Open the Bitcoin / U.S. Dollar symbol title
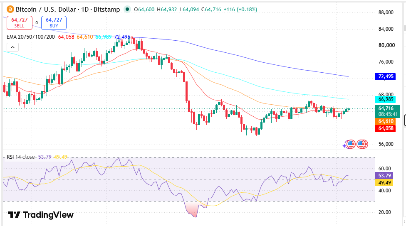The height and width of the screenshot is (226, 406). pos(68,10)
